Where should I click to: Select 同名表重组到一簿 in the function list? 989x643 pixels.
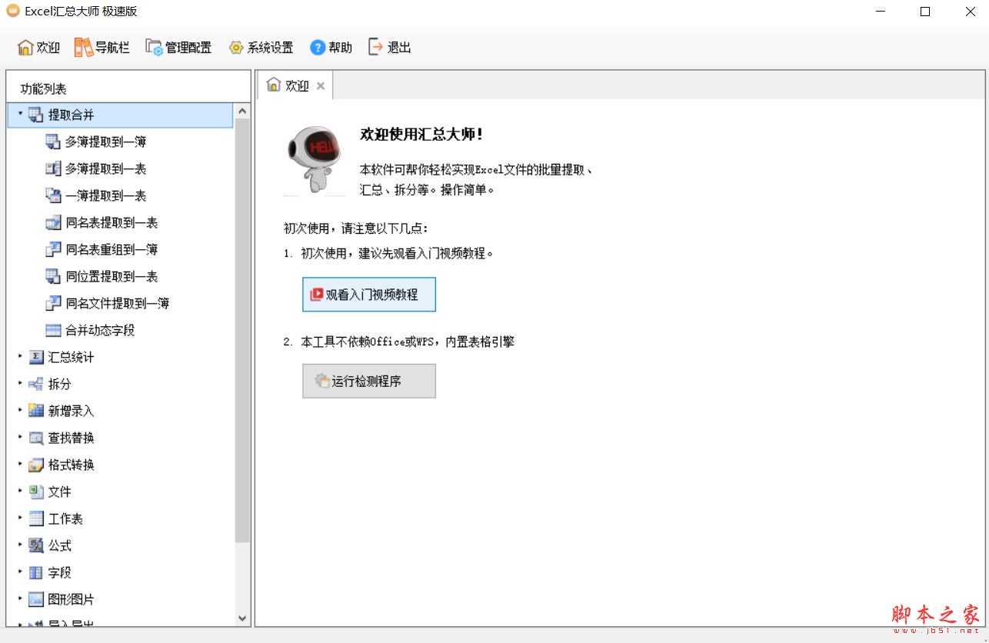click(x=112, y=249)
